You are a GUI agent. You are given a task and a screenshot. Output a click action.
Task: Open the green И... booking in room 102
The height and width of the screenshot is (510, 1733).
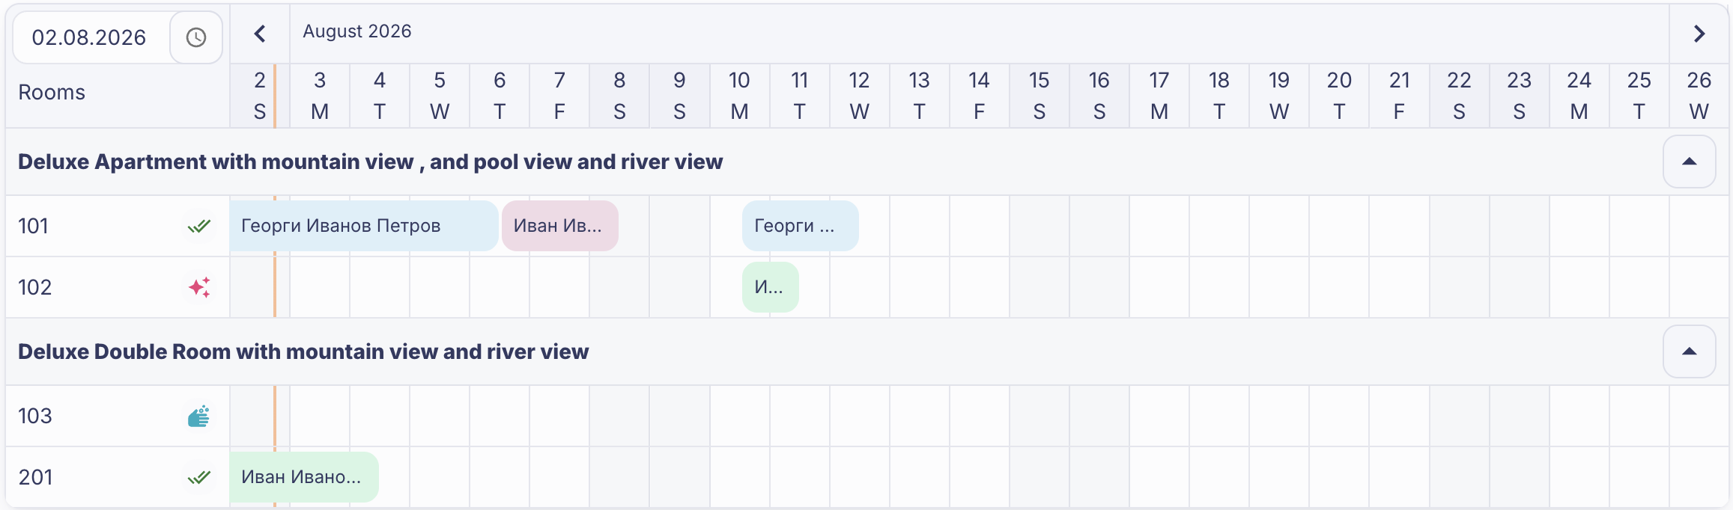point(771,287)
